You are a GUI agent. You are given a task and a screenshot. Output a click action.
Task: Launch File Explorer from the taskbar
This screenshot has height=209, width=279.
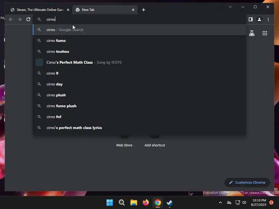point(134,202)
